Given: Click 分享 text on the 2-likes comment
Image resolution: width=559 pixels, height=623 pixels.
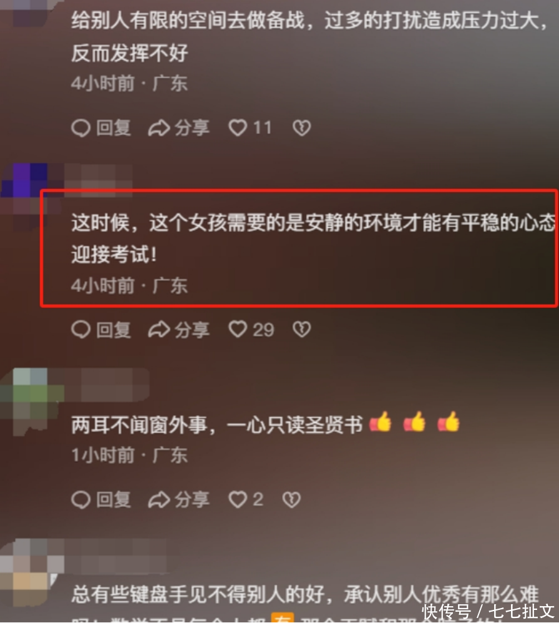Looking at the screenshot, I should (x=192, y=499).
